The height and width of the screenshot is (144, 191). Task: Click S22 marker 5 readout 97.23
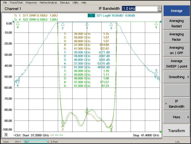click(x=105, y=86)
